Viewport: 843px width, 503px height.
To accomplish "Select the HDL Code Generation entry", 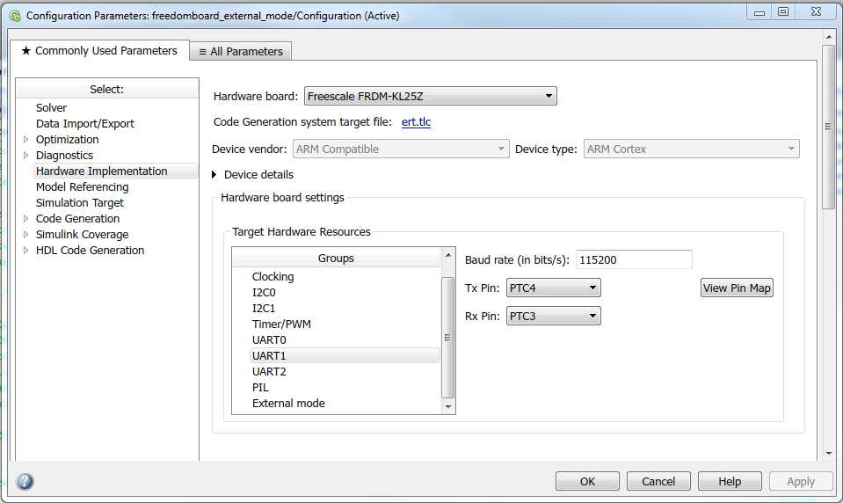I will 90,250.
